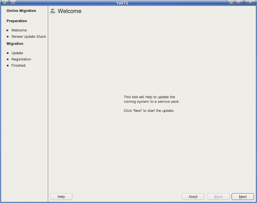Open the window menu icon in title bar
257x203 pixels.
[5, 2]
